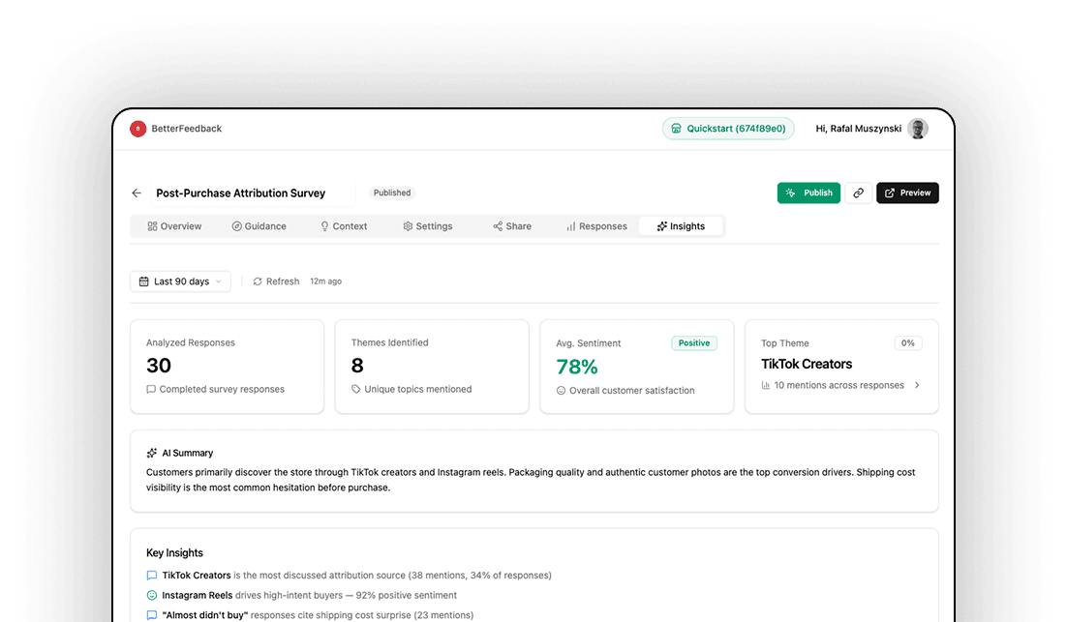Click the 78% average sentiment value
Viewport: 1067px width, 622px height.
point(577,367)
